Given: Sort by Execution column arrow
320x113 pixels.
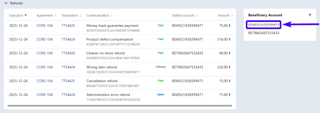Looking at the screenshot, I should [25, 16].
